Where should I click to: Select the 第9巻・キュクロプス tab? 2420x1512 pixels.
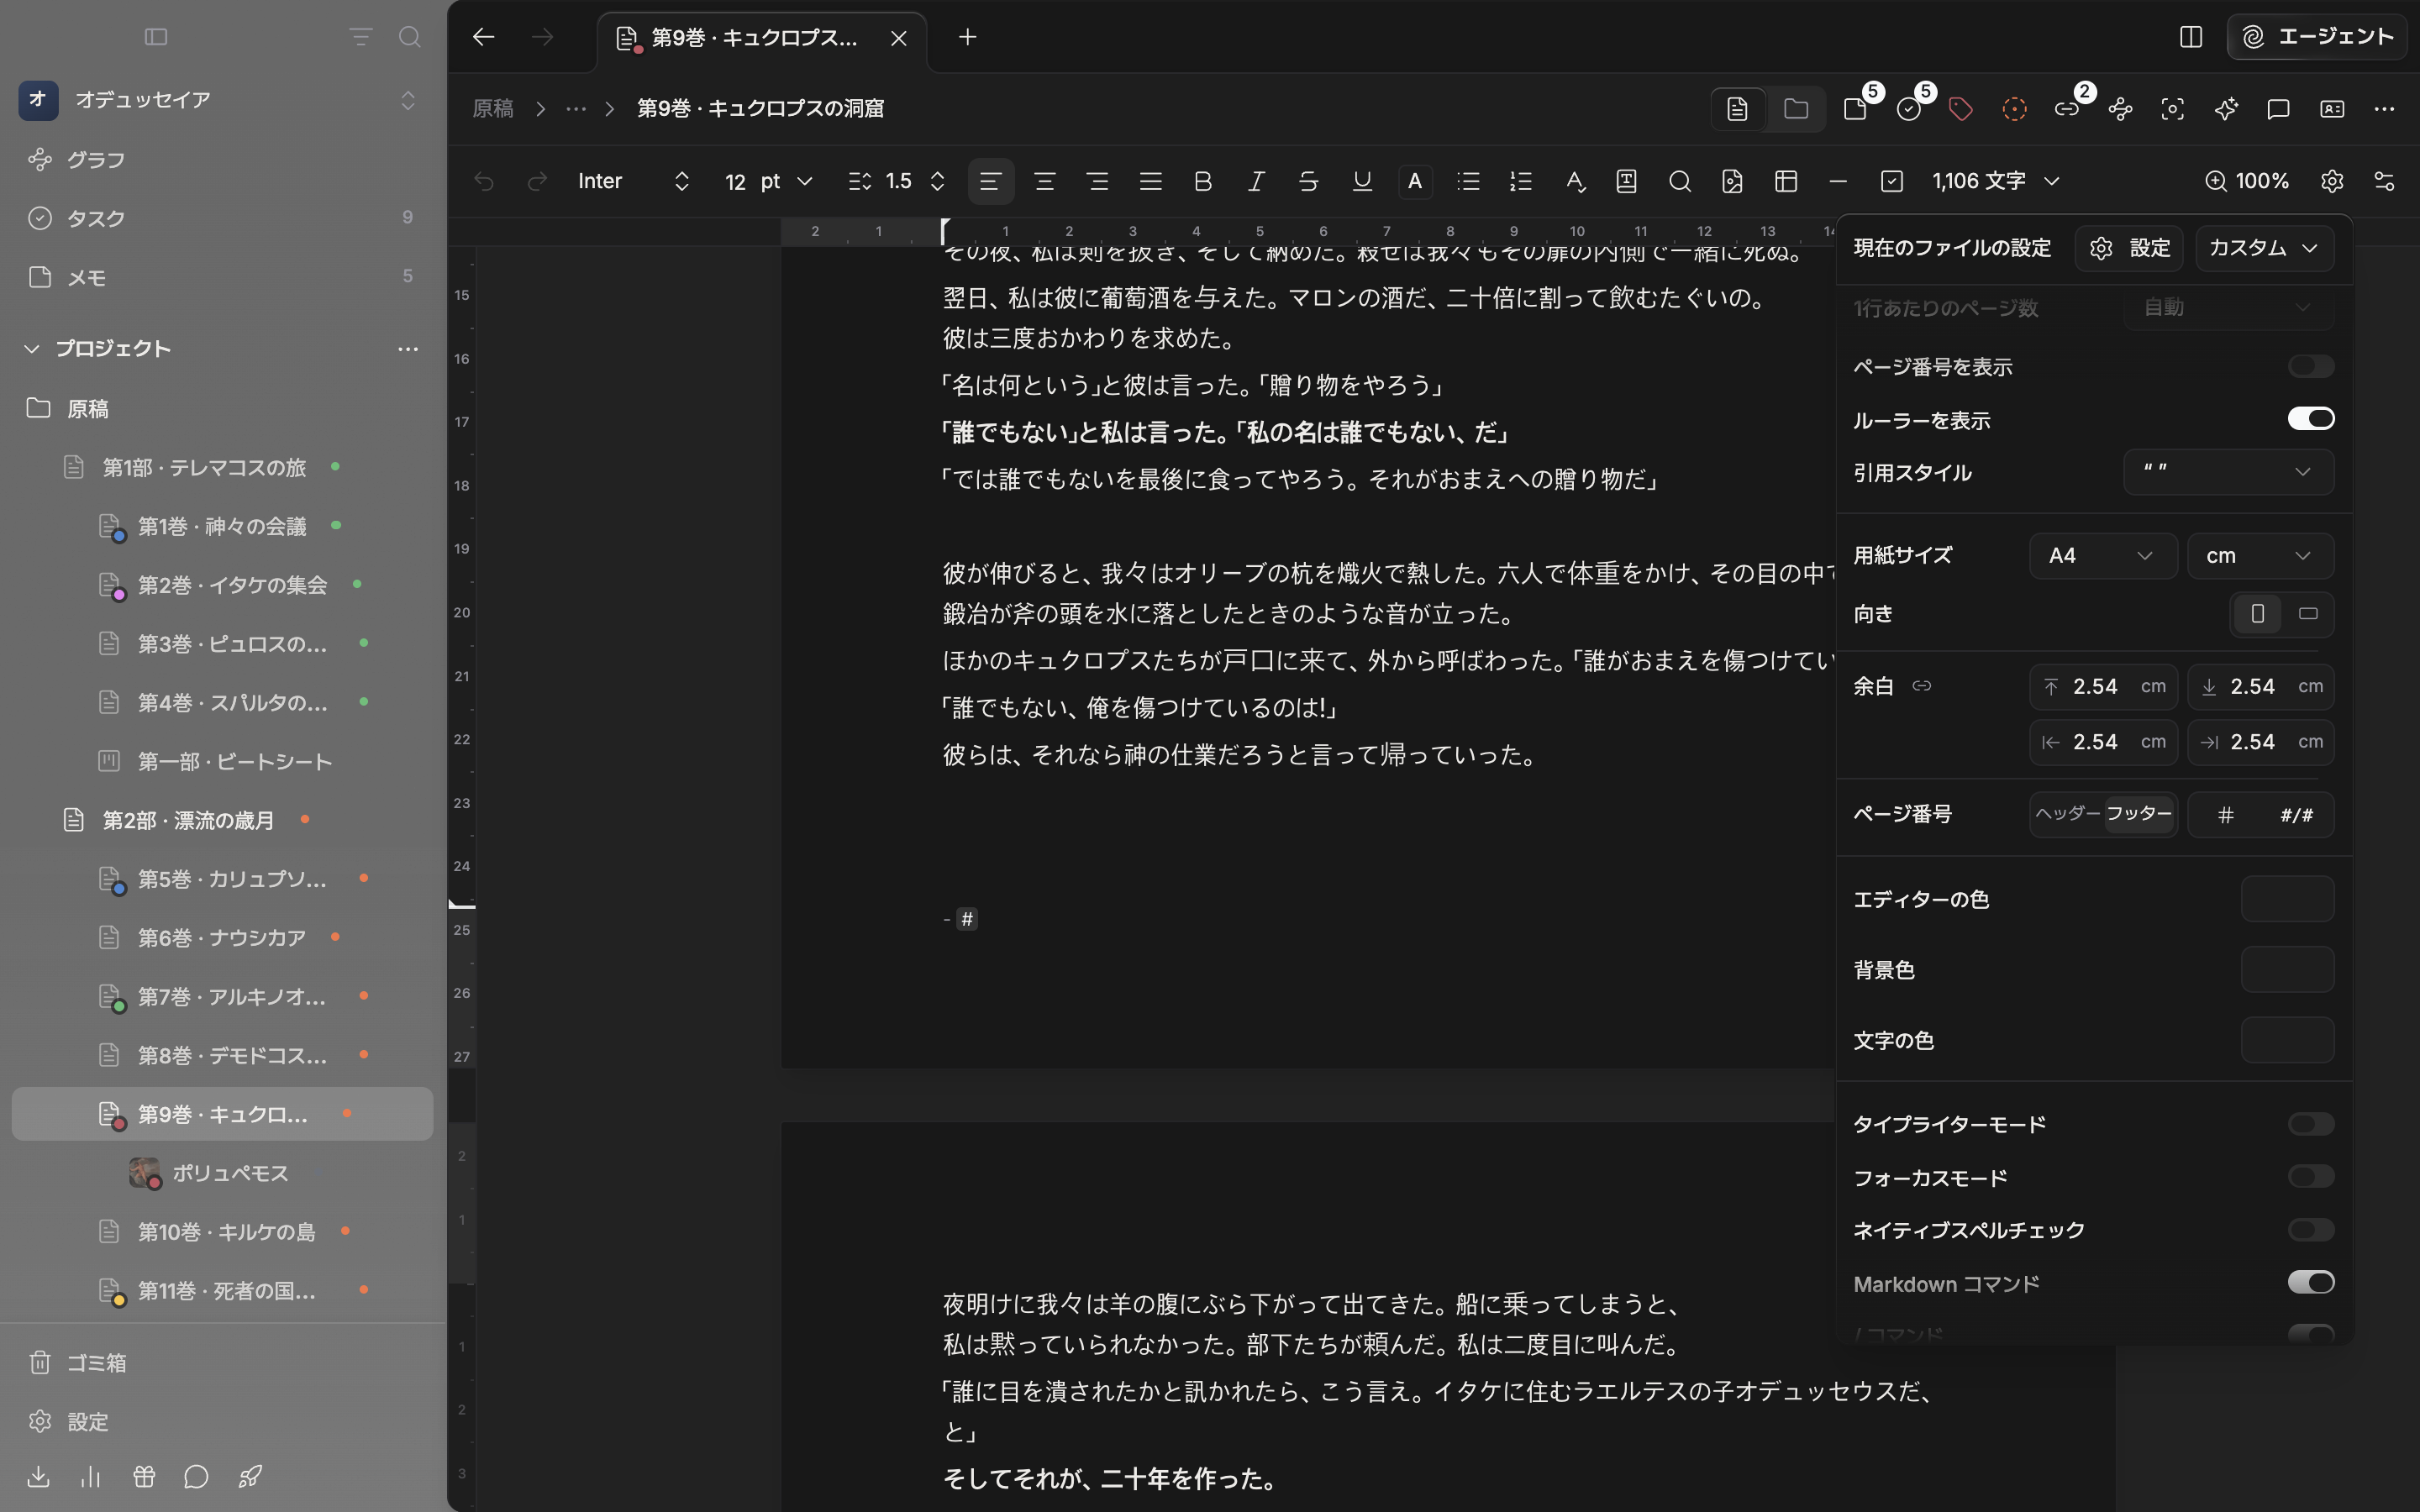[x=762, y=38]
